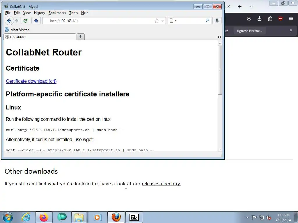Click the Mypal vertical scrollbar thumb
The width and height of the screenshot is (298, 223).
pyautogui.click(x=220, y=70)
